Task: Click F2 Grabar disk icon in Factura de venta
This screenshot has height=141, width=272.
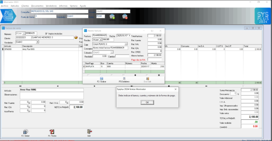Action: click(26, 132)
